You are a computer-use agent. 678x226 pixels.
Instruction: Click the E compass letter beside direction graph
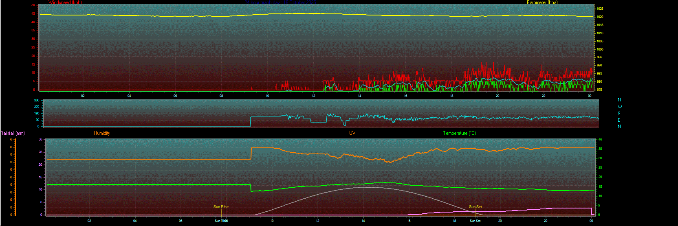619,120
